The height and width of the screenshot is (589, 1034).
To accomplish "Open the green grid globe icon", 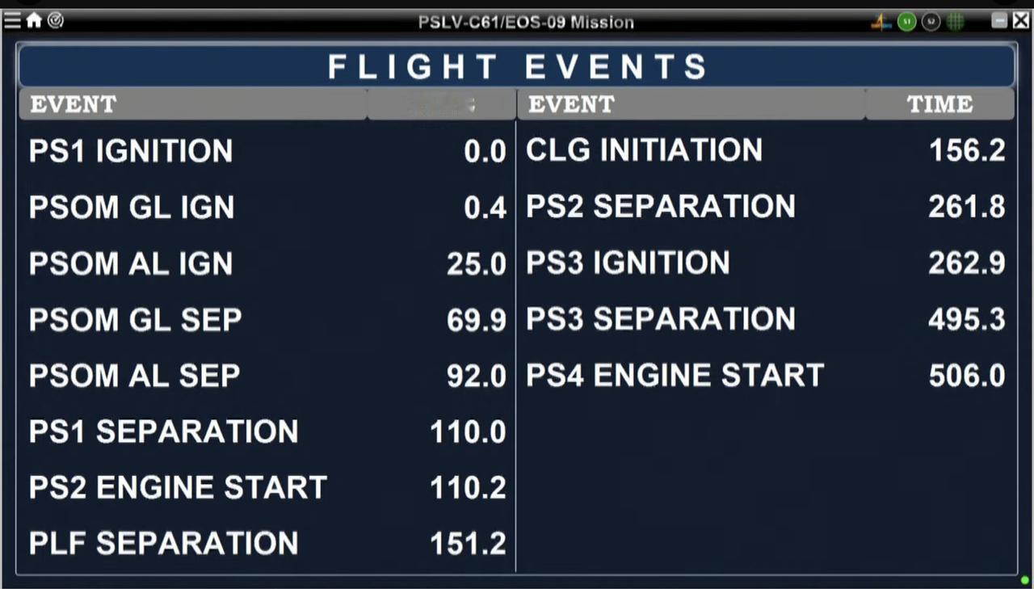I will point(956,22).
